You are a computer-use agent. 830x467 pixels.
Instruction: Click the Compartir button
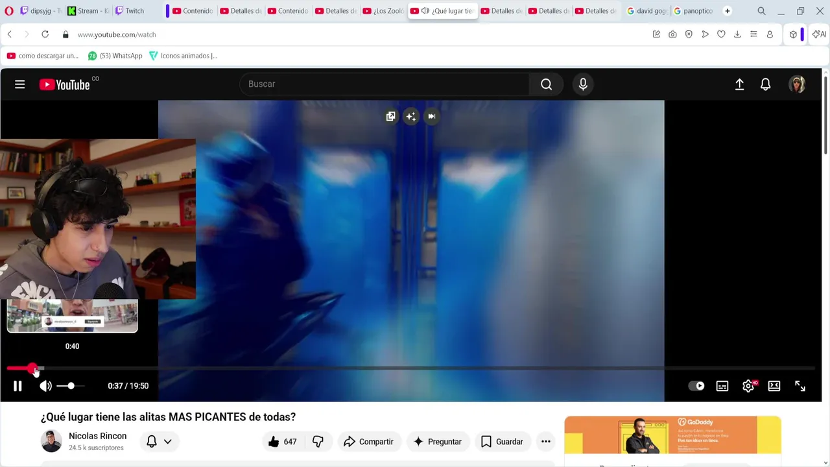[x=368, y=442]
